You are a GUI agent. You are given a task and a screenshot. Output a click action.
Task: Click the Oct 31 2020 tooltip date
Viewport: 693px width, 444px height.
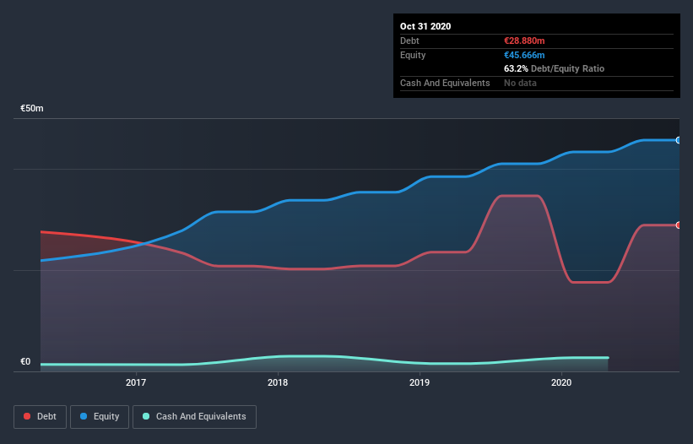click(x=425, y=26)
